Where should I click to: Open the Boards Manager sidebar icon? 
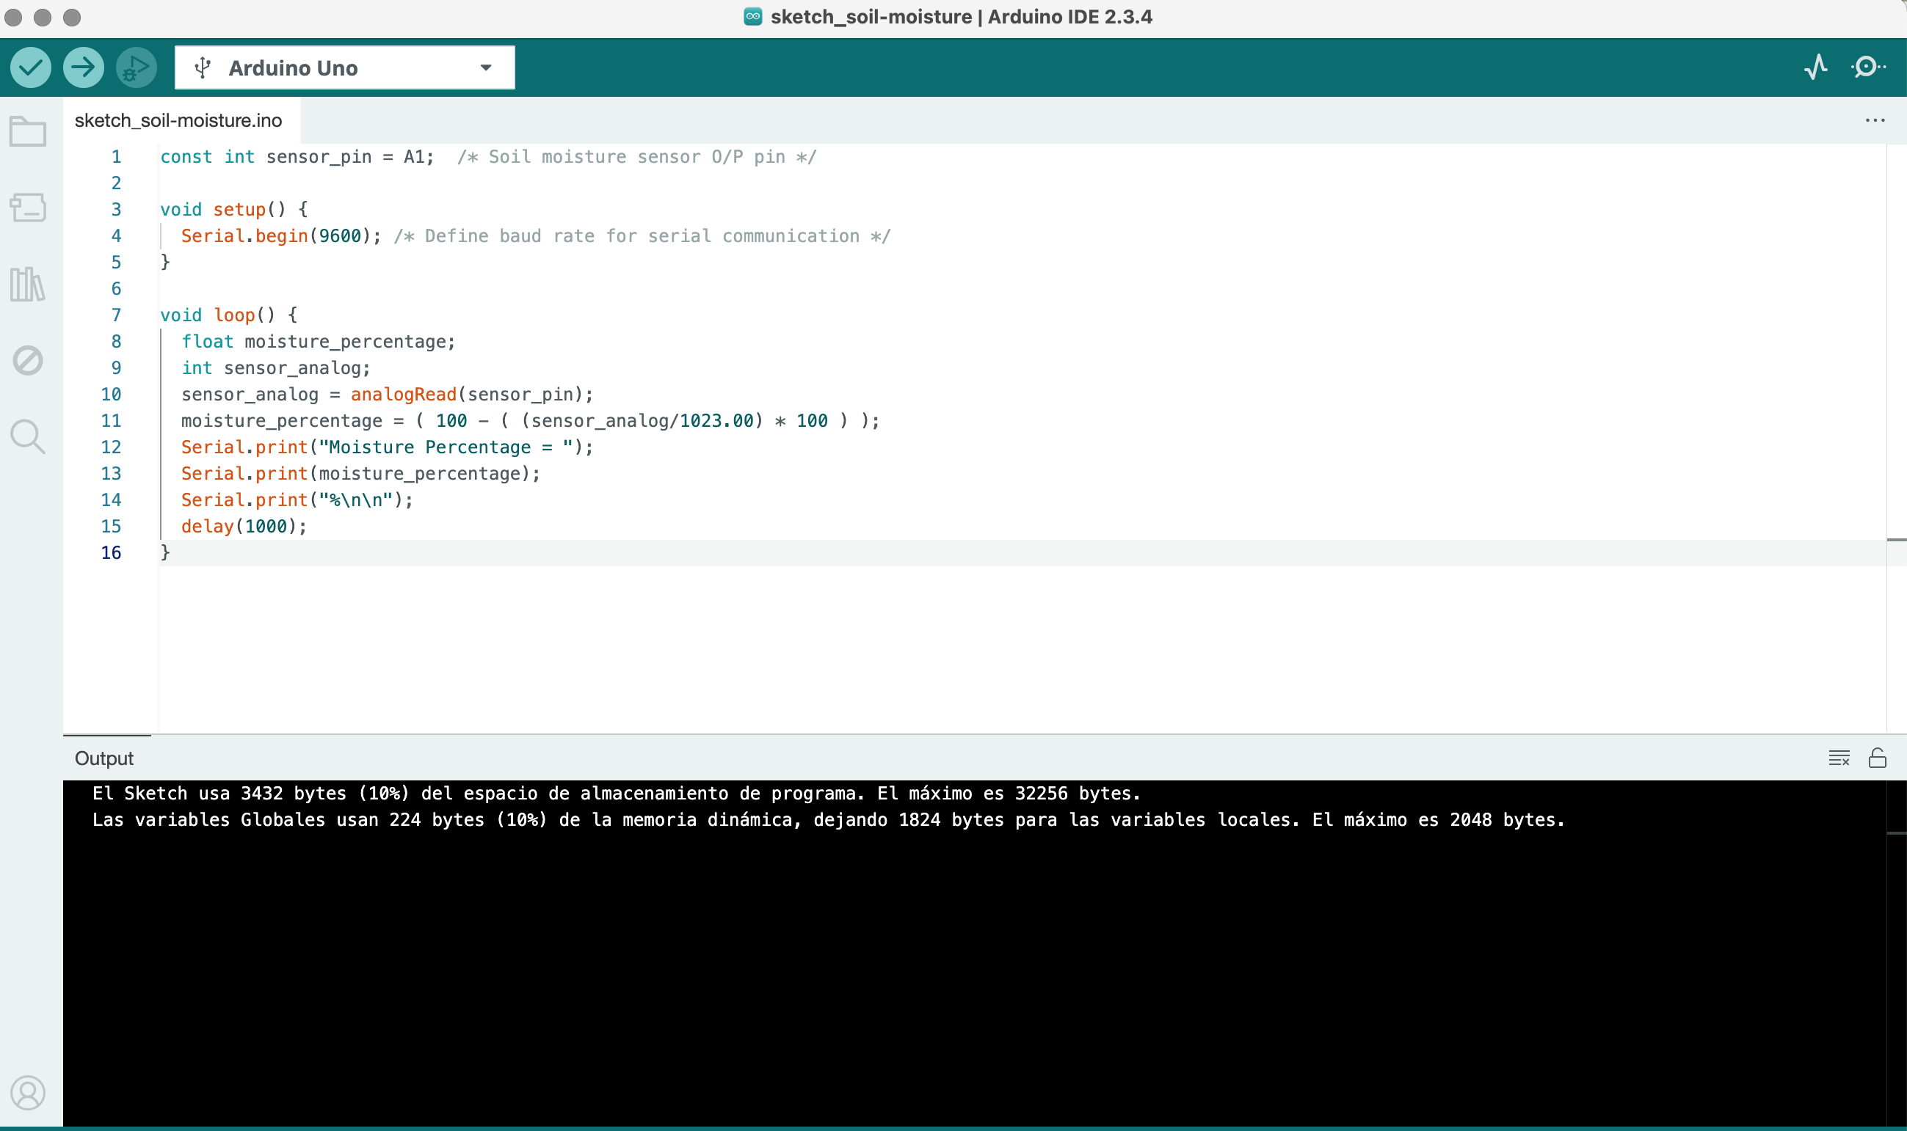coord(28,208)
